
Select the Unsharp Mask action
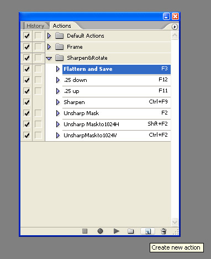(x=117, y=113)
